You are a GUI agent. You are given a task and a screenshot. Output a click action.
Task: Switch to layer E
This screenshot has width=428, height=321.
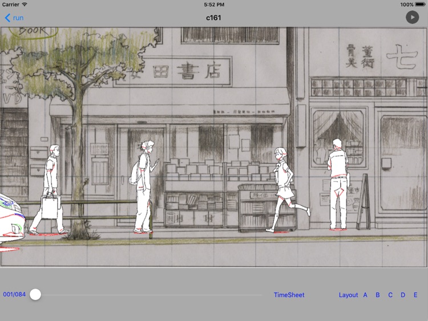(x=415, y=295)
